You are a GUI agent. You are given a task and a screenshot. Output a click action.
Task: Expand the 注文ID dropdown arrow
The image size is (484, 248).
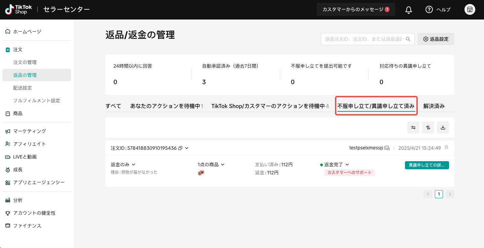click(x=187, y=148)
